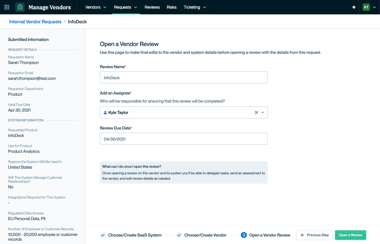
Task: Click the Product department value
Action: coord(15,94)
